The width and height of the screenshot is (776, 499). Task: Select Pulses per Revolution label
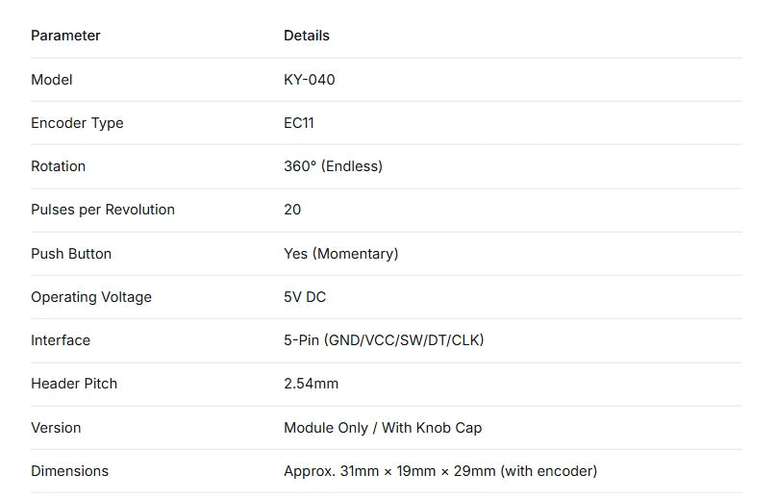(x=103, y=210)
